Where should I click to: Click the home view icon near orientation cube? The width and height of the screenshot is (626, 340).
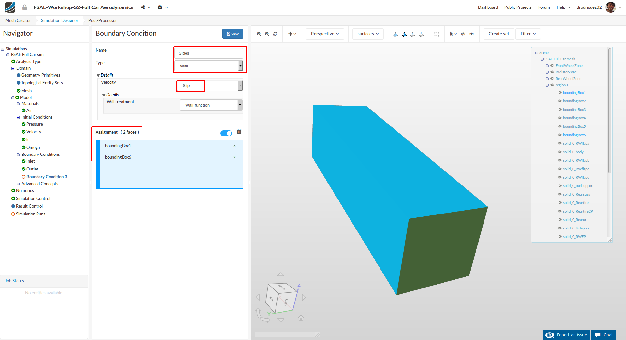point(301,318)
